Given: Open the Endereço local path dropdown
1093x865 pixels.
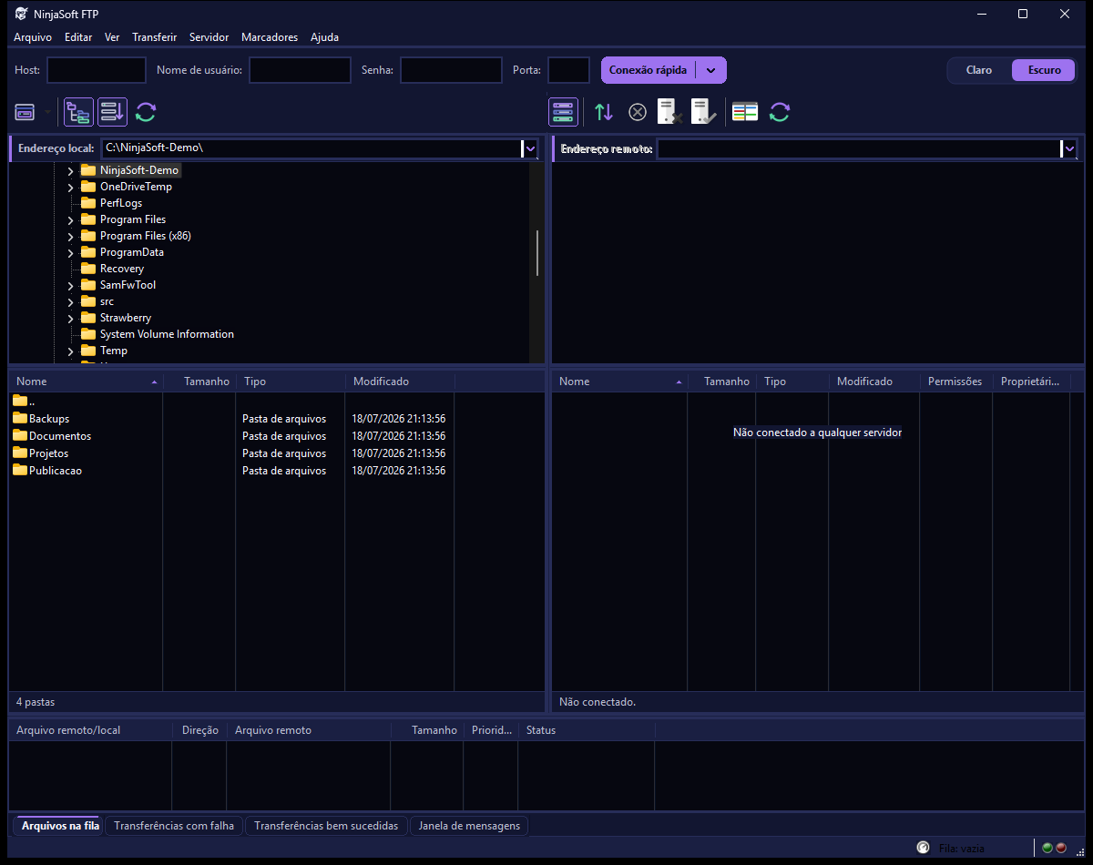Looking at the screenshot, I should (530, 148).
